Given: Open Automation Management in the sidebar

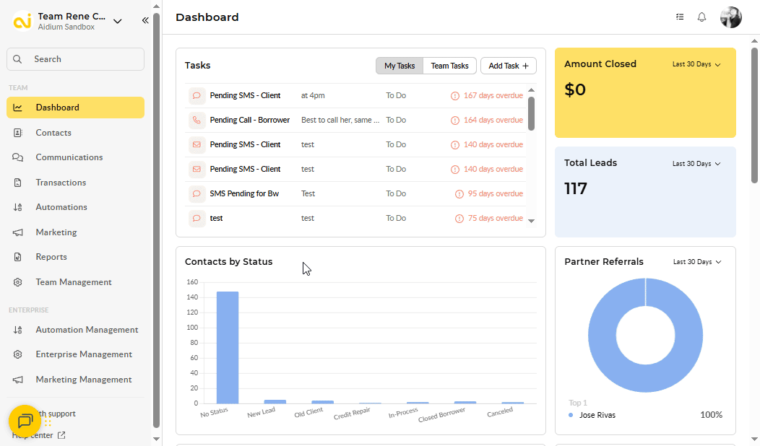Looking at the screenshot, I should (x=87, y=330).
